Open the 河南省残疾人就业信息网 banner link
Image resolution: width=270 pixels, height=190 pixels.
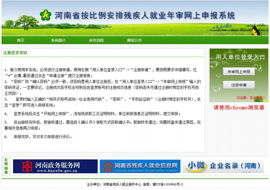pyautogui.click(x=140, y=166)
